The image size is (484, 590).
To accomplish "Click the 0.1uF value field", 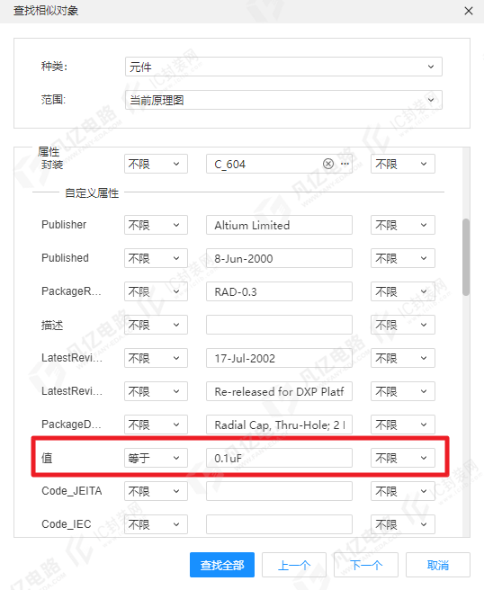I will click(x=279, y=458).
